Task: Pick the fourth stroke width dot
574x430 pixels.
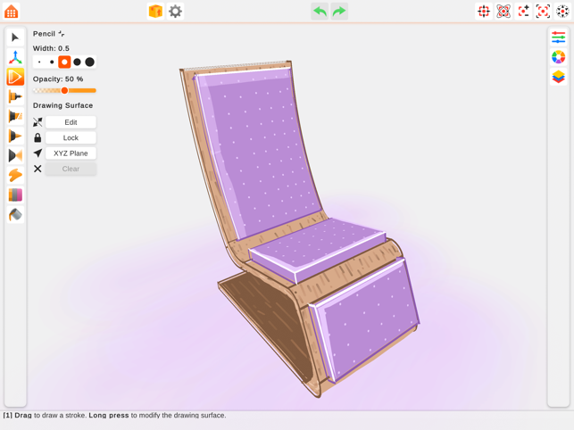Action: (77, 62)
